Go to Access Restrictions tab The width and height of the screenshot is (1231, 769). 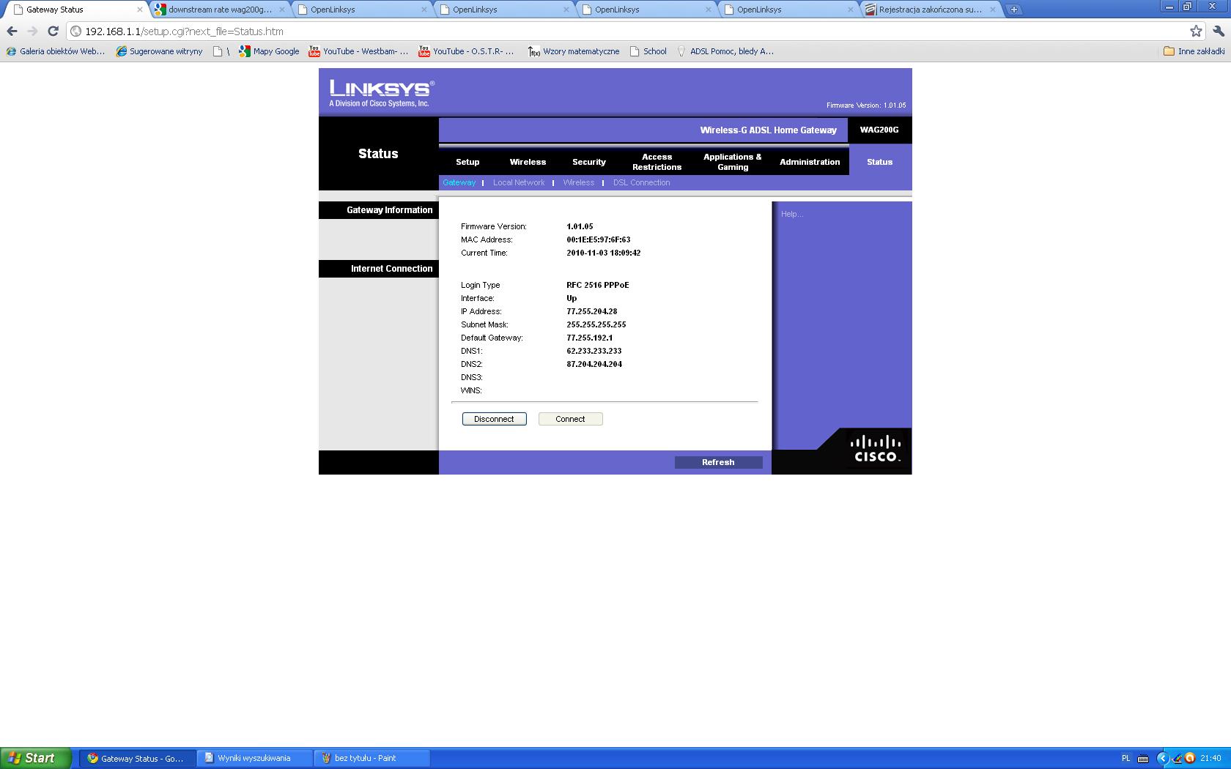point(657,162)
